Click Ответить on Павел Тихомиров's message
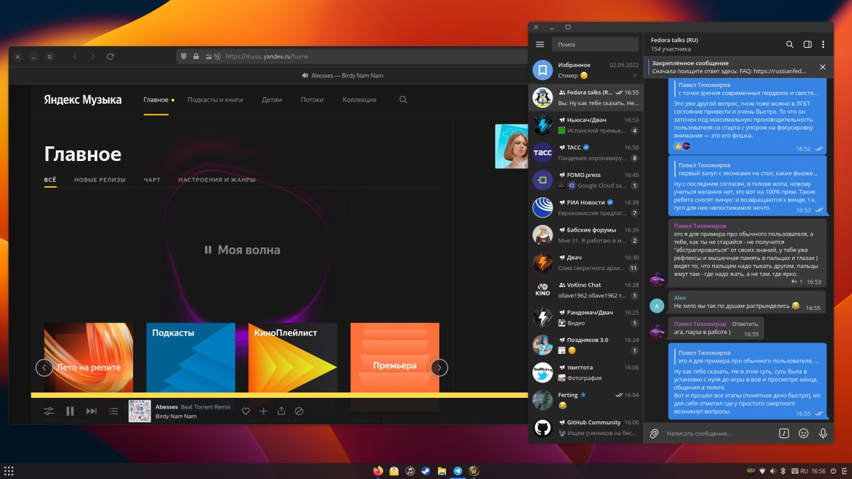 (745, 324)
